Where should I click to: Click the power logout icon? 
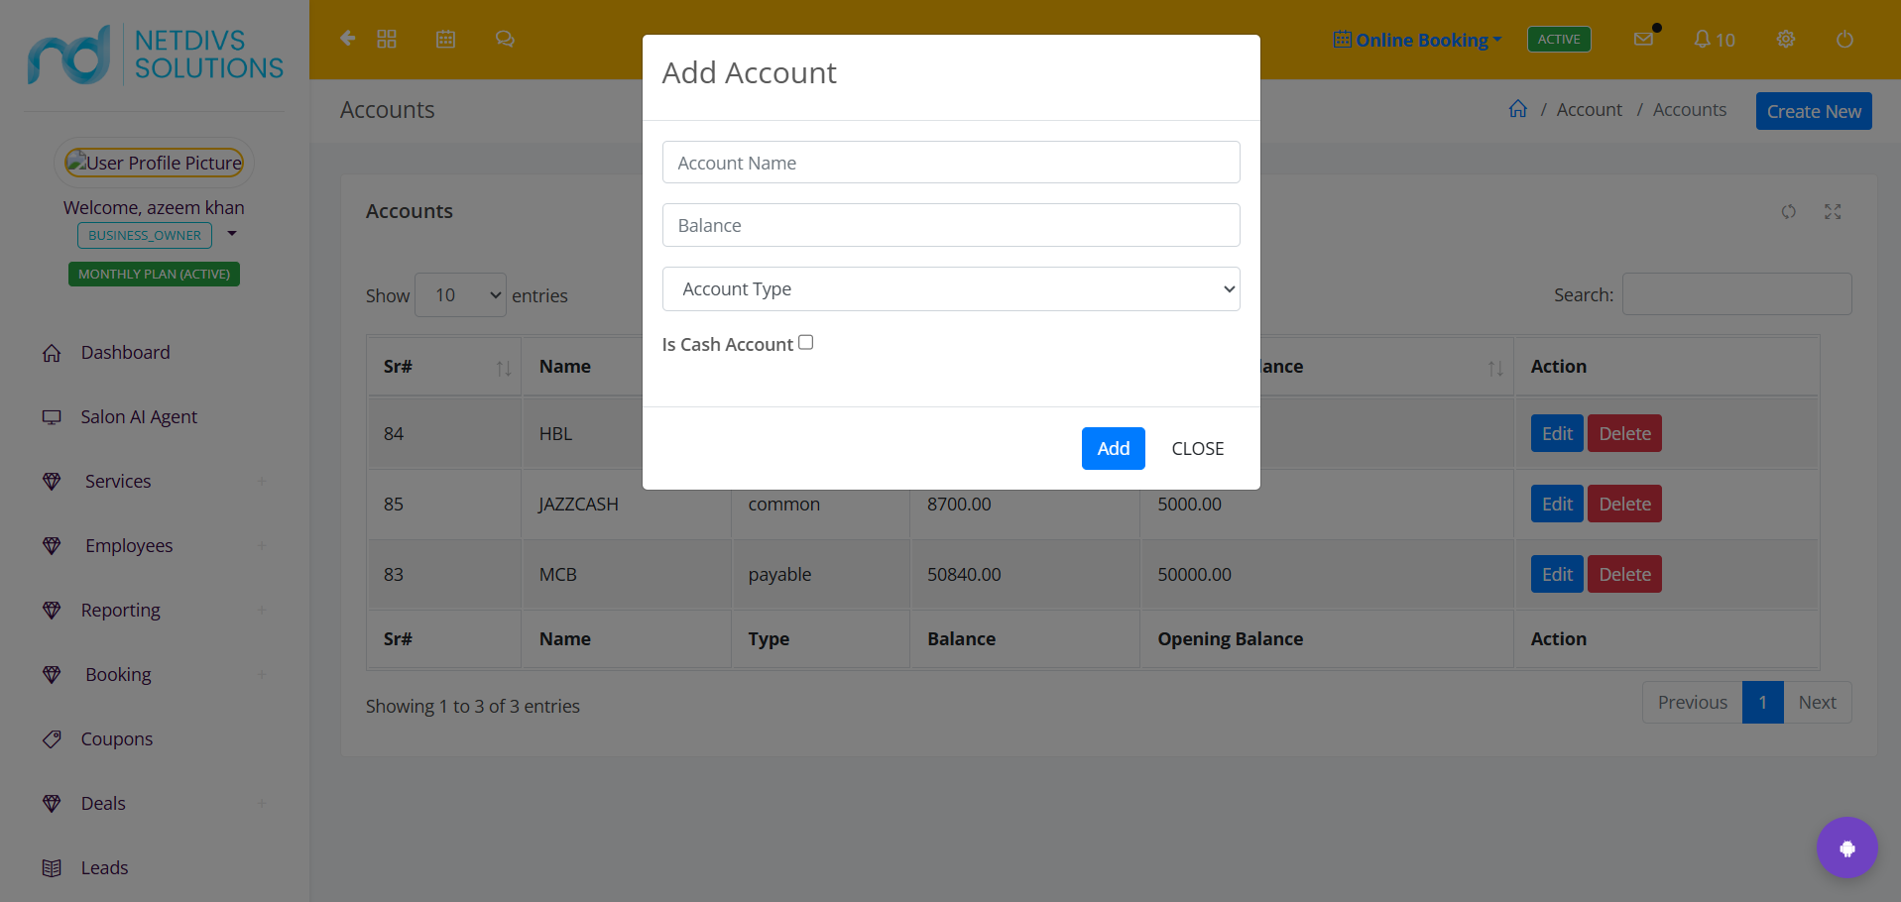click(1844, 40)
